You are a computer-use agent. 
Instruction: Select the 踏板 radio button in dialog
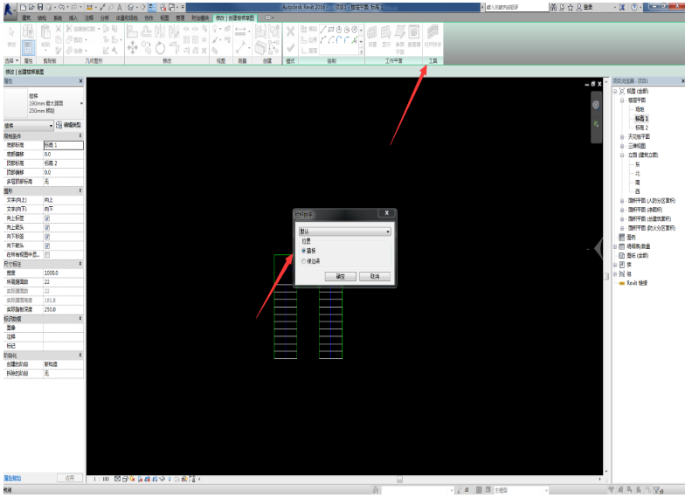coord(304,251)
